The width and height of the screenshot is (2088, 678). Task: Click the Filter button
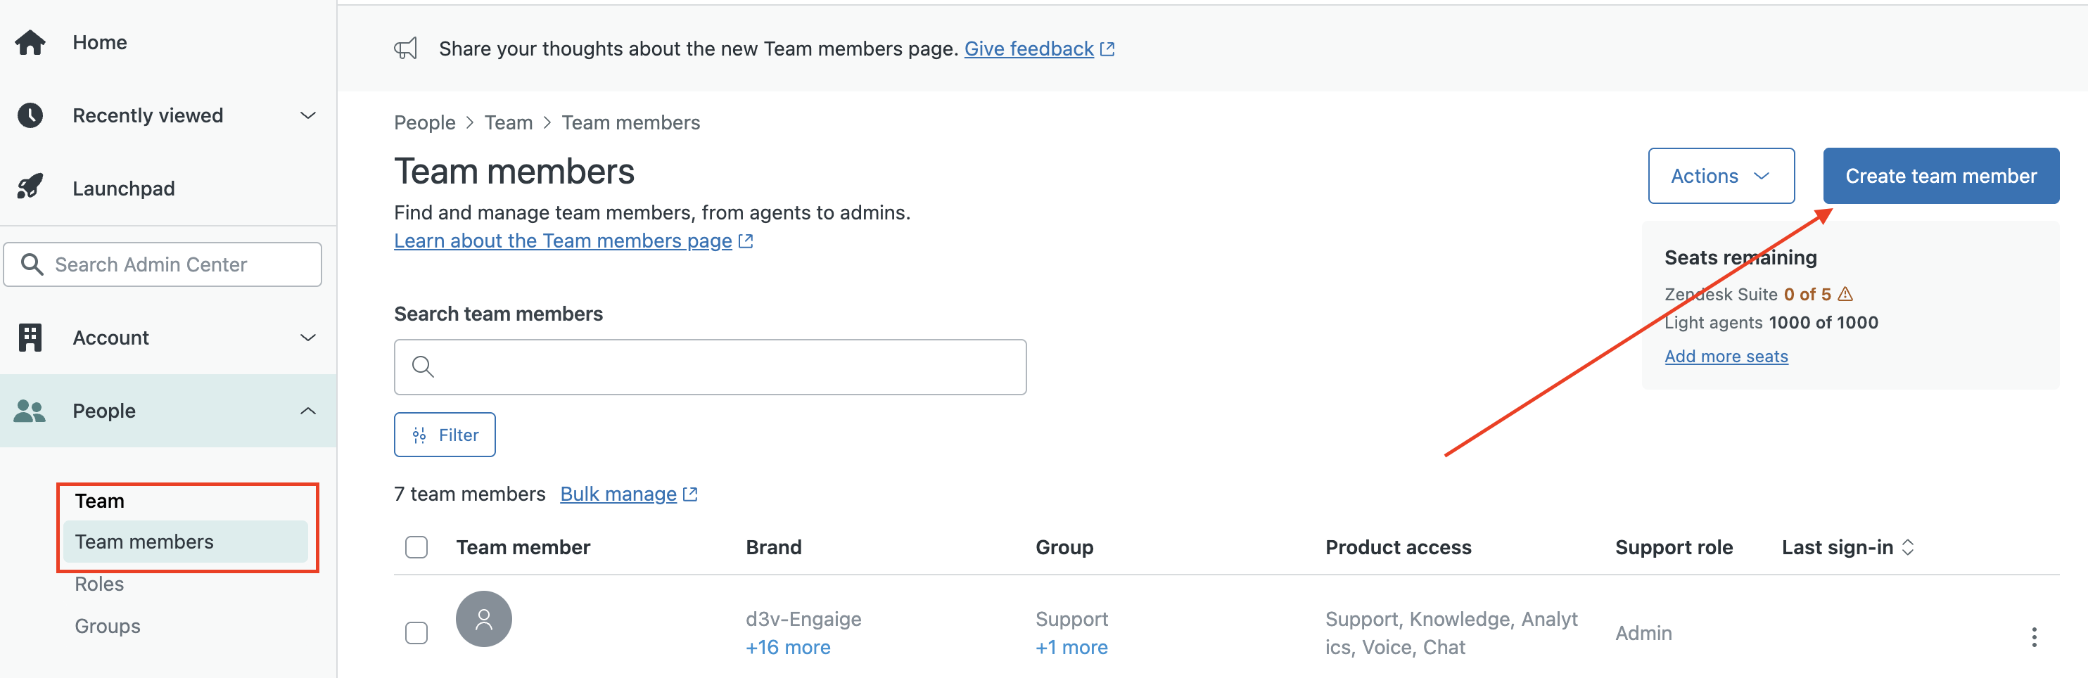point(444,435)
